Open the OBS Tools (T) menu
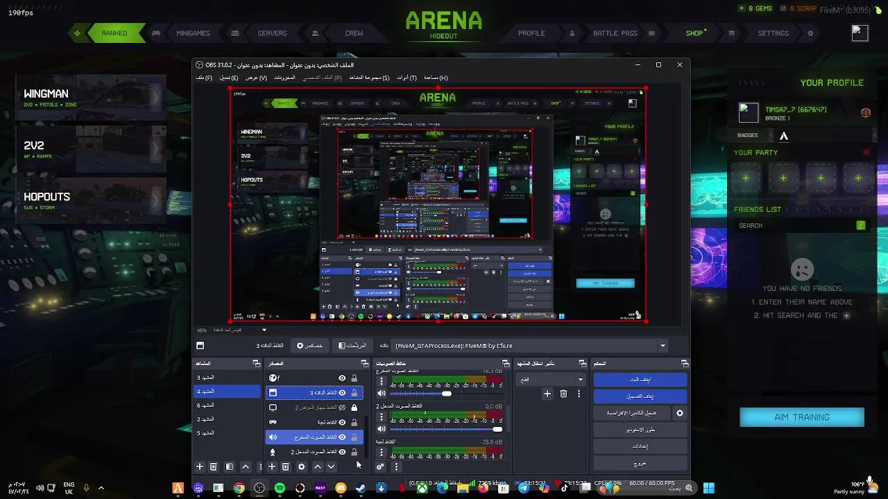Image resolution: width=888 pixels, height=499 pixels. (407, 78)
